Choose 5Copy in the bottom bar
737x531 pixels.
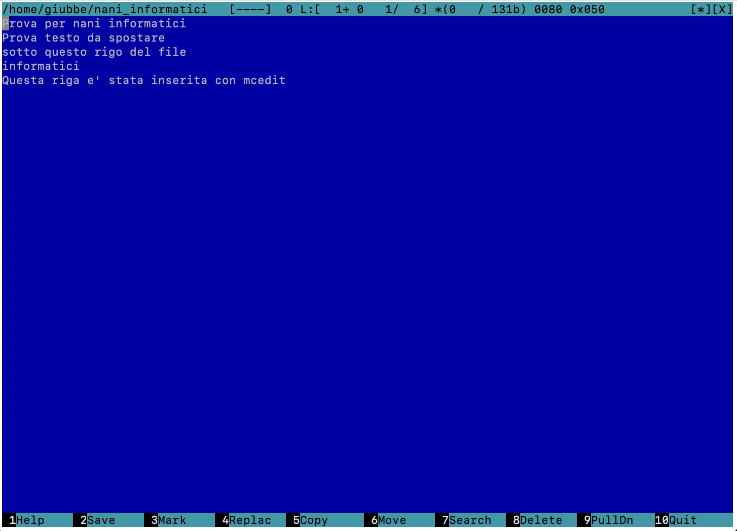coord(310,520)
